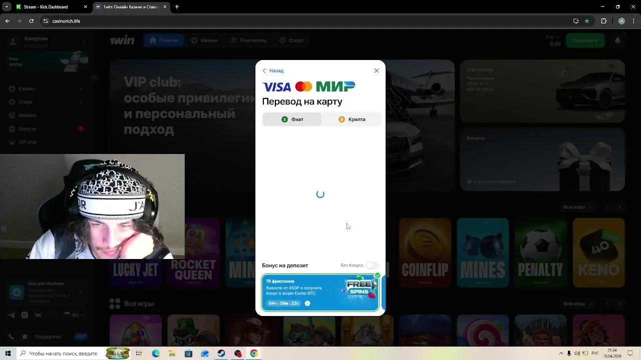Open the KENO game tile

(598, 252)
